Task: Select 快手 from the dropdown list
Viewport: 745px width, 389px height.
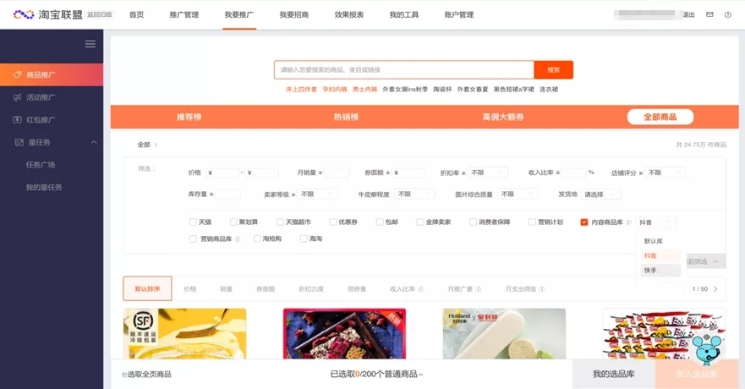Action: (x=660, y=271)
